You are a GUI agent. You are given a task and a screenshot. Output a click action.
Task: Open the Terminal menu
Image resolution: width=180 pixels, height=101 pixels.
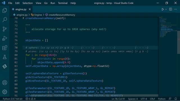coord(63,3)
